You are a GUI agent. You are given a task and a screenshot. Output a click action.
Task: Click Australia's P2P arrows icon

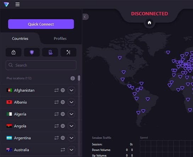(x=63, y=150)
